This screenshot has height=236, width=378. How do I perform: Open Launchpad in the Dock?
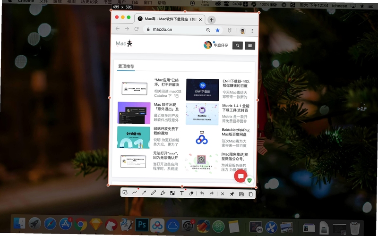point(34,224)
